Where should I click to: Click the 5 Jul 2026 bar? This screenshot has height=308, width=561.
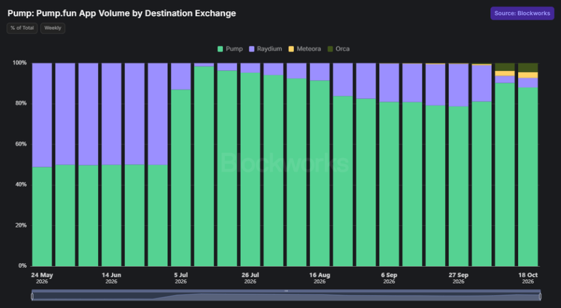tap(181, 165)
